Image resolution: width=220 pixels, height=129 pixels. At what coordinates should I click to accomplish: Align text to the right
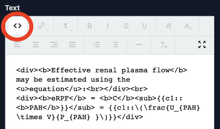point(54,45)
